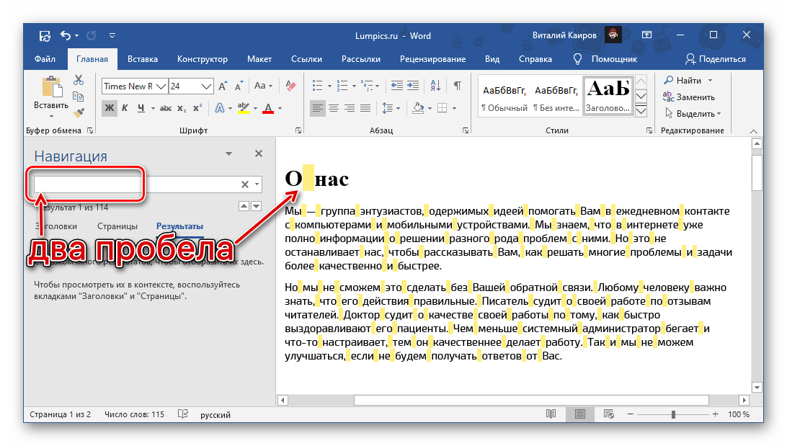Select the Заголово... heading style
The height and width of the screenshot is (446, 787).
(x=608, y=95)
